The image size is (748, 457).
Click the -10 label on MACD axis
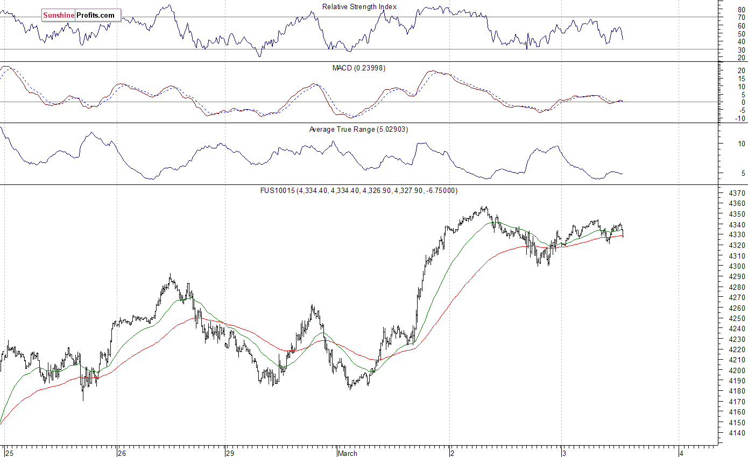coord(740,118)
